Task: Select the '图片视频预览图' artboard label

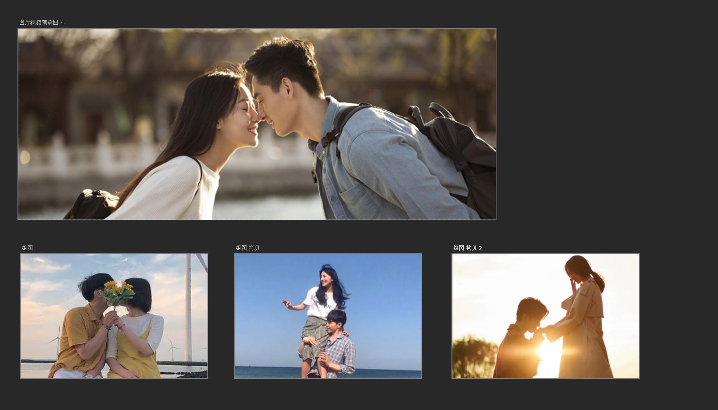Action: (41, 22)
